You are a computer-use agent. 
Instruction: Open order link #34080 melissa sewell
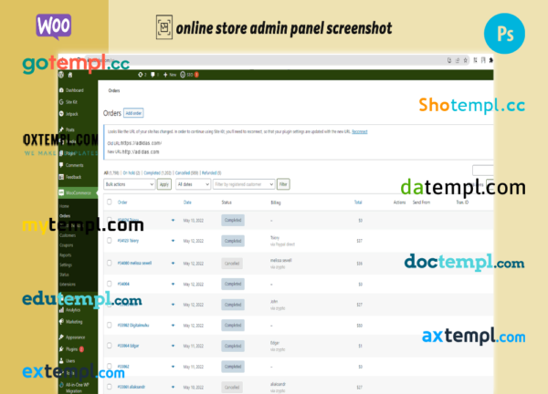pos(134,264)
